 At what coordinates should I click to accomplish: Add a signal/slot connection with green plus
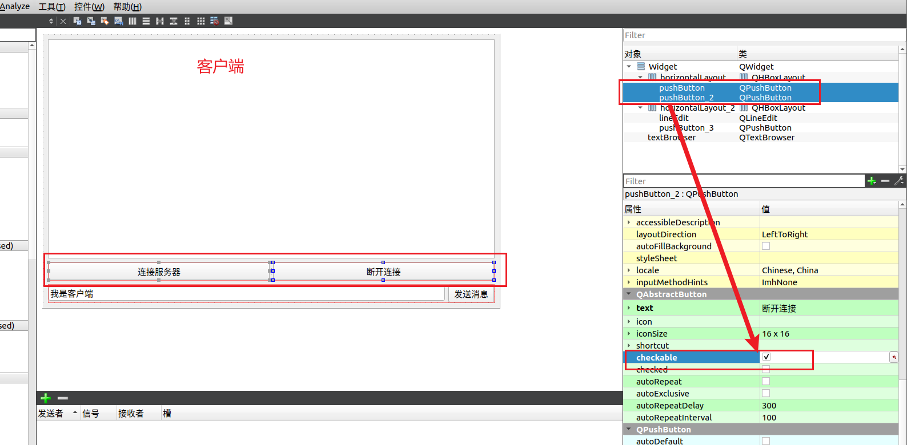pyautogui.click(x=46, y=398)
